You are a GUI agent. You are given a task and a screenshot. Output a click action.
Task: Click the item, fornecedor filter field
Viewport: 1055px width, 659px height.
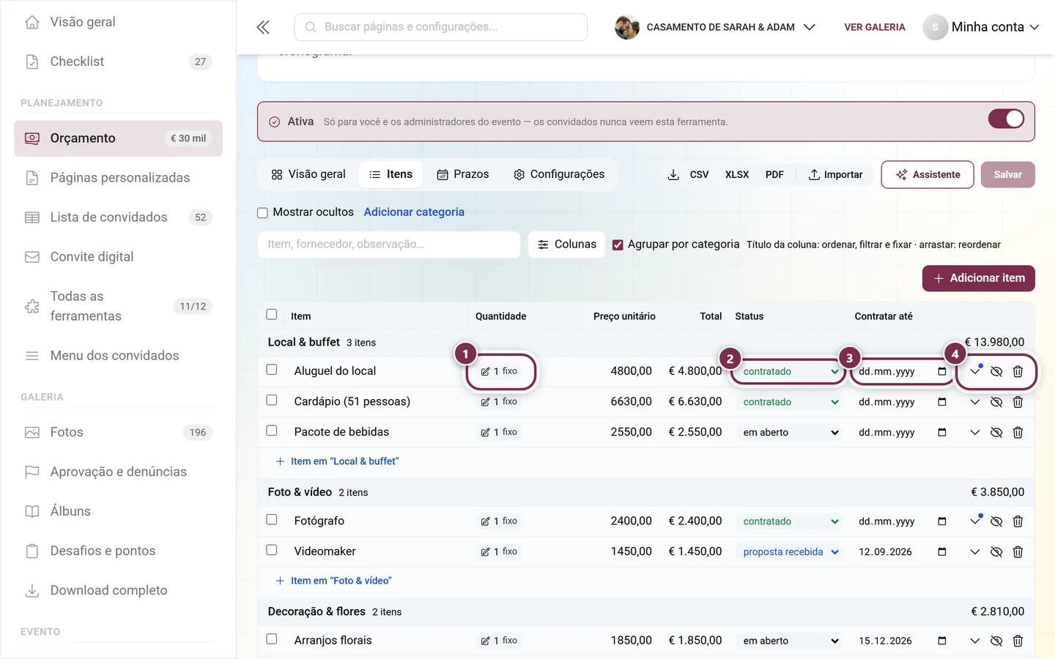389,245
